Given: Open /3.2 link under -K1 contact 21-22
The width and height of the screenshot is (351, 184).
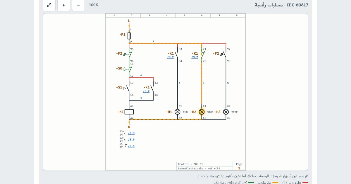Looking at the screenshot, I should (195, 57).
